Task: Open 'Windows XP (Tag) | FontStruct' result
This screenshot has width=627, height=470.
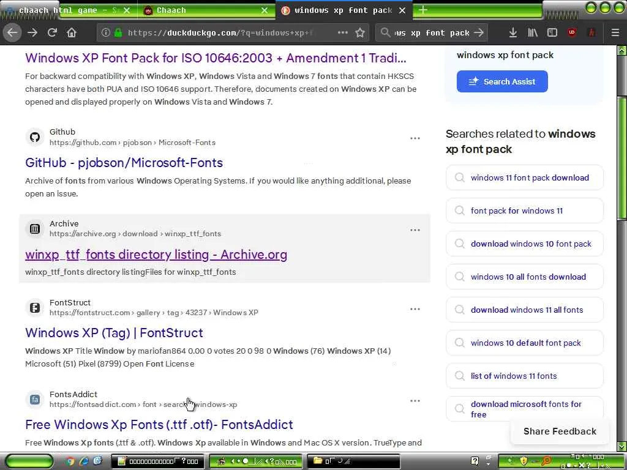Action: 114,333
